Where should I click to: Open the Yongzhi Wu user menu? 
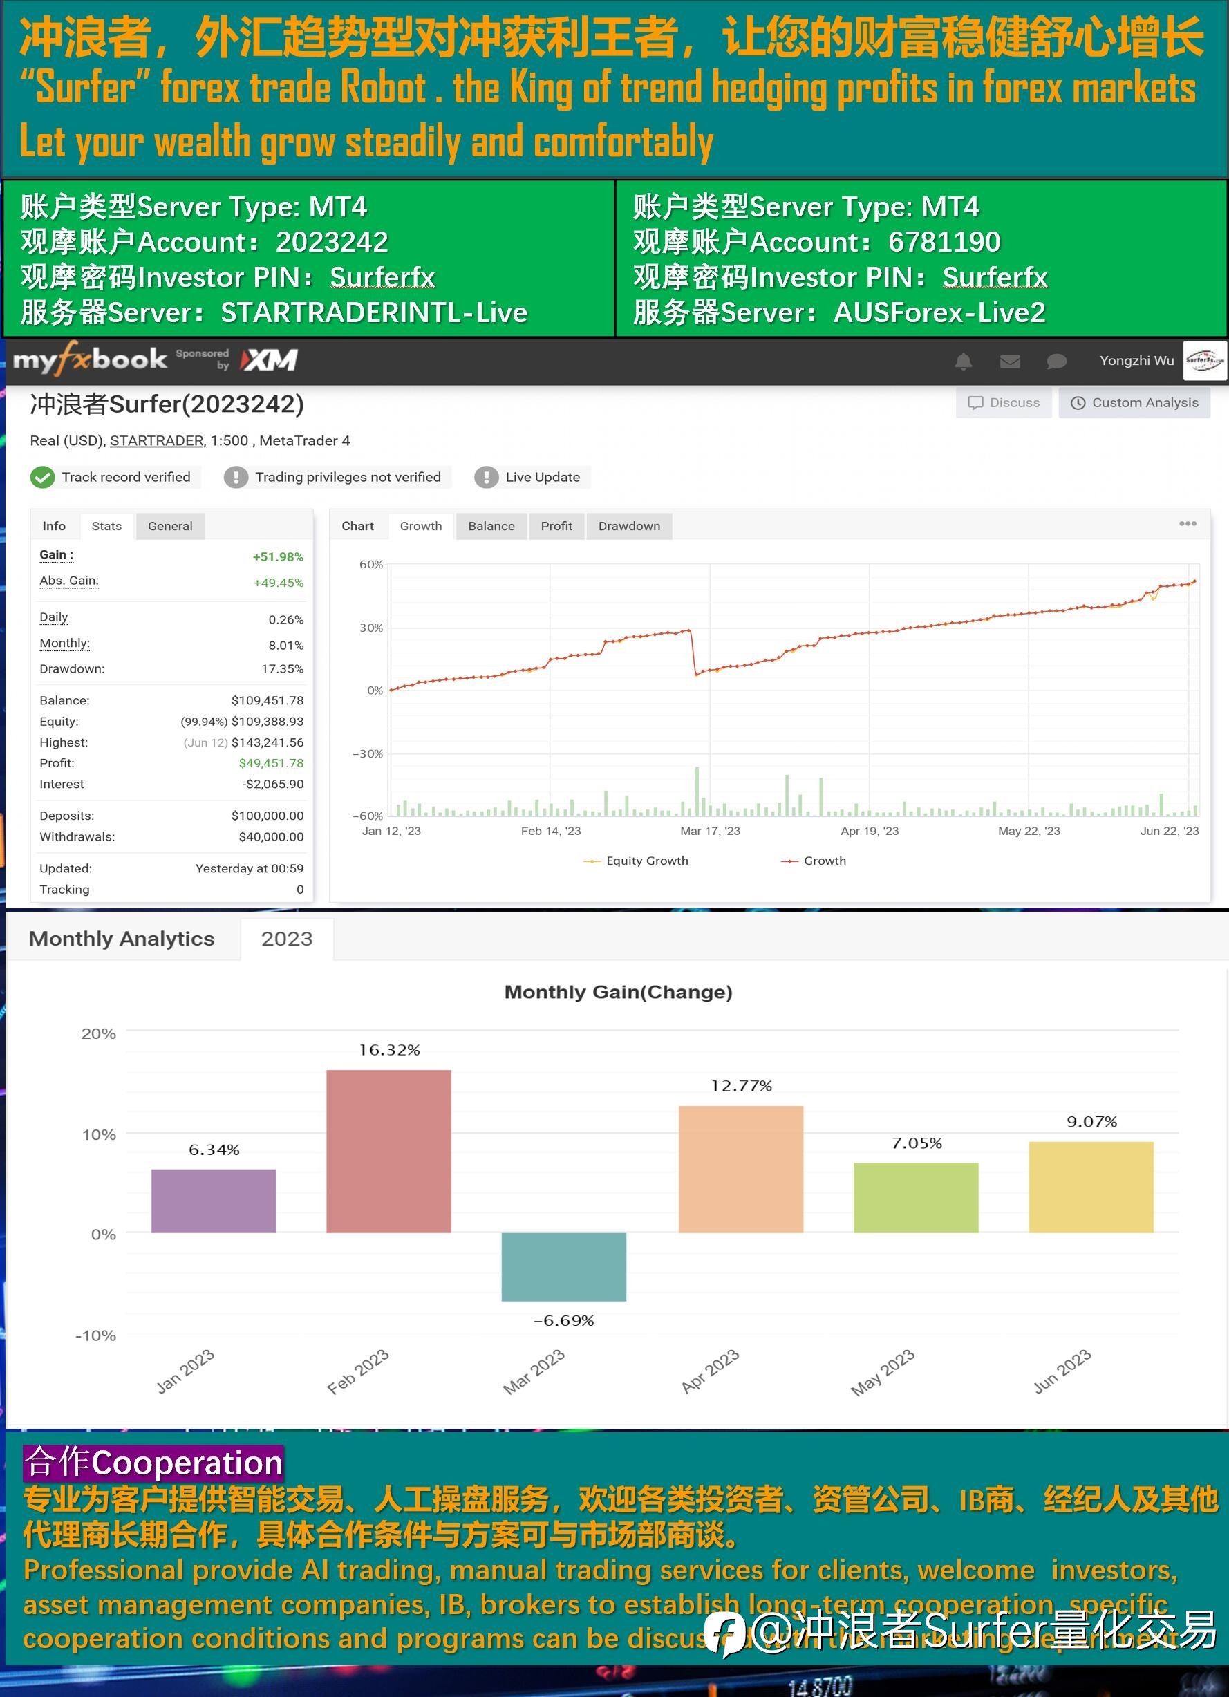tap(1136, 361)
